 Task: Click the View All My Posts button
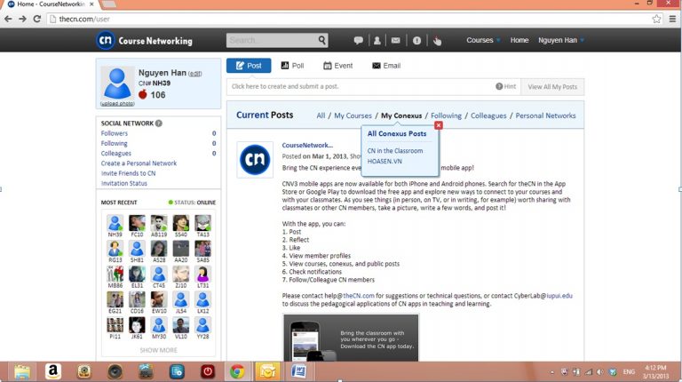coord(552,87)
